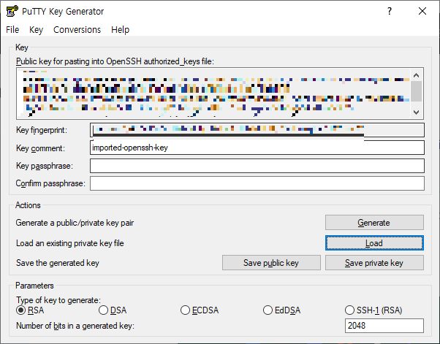Select the RSA key type

(x=30, y=310)
